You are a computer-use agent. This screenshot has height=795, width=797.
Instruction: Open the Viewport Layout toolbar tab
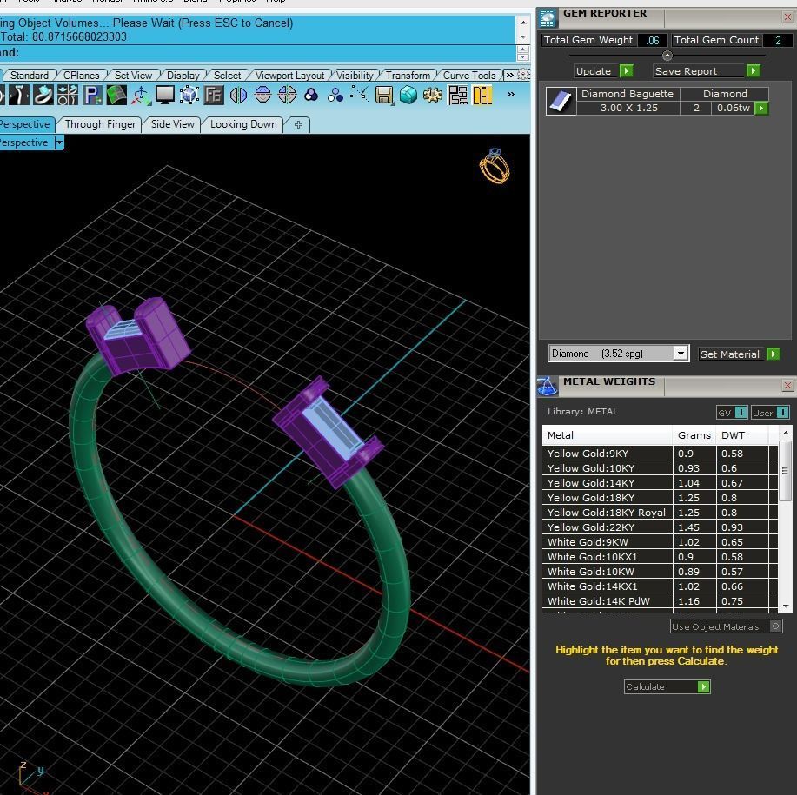click(x=289, y=76)
